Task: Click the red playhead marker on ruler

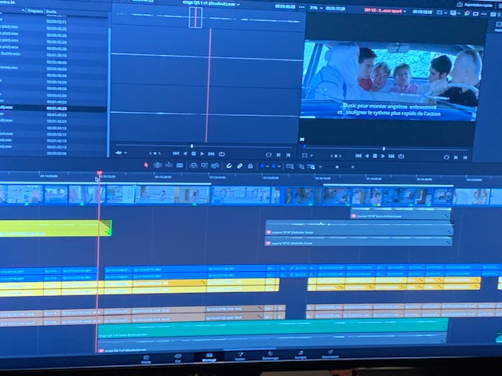Action: tap(100, 173)
